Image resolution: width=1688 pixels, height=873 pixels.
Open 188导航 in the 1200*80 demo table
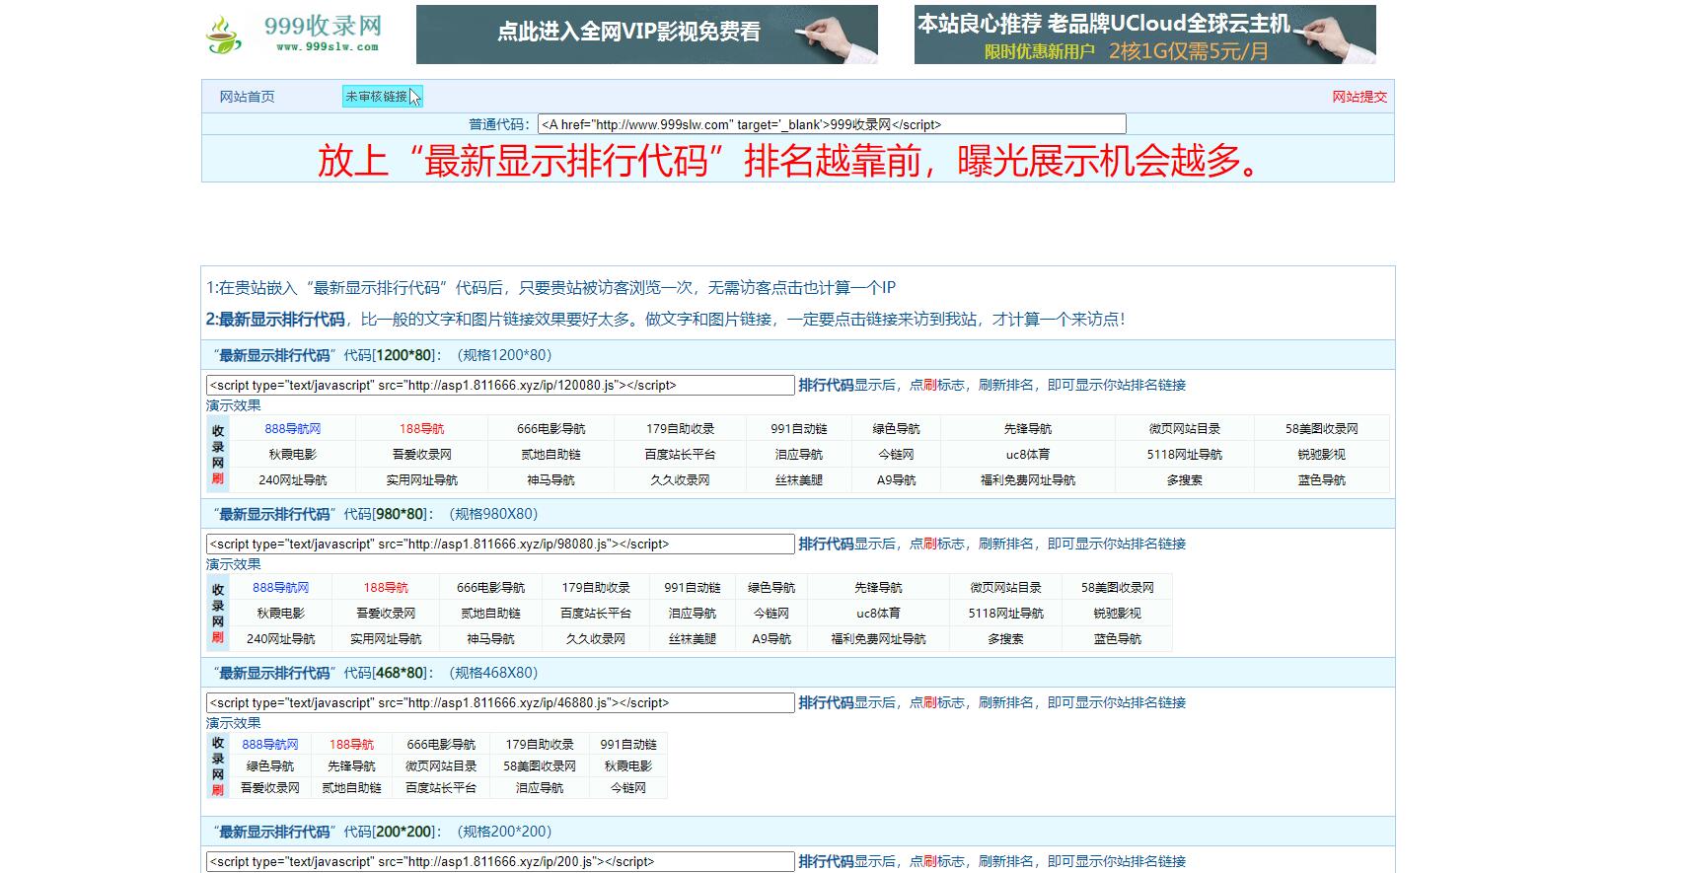coord(422,429)
